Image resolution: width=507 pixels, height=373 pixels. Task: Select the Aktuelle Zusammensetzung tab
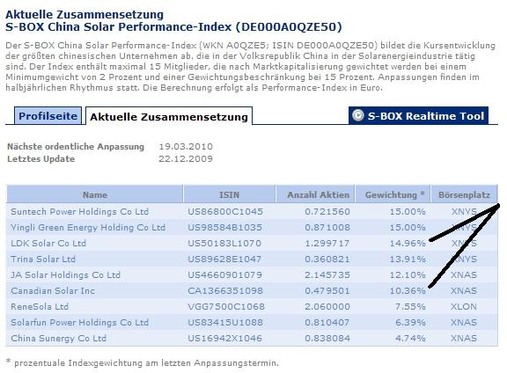(169, 117)
